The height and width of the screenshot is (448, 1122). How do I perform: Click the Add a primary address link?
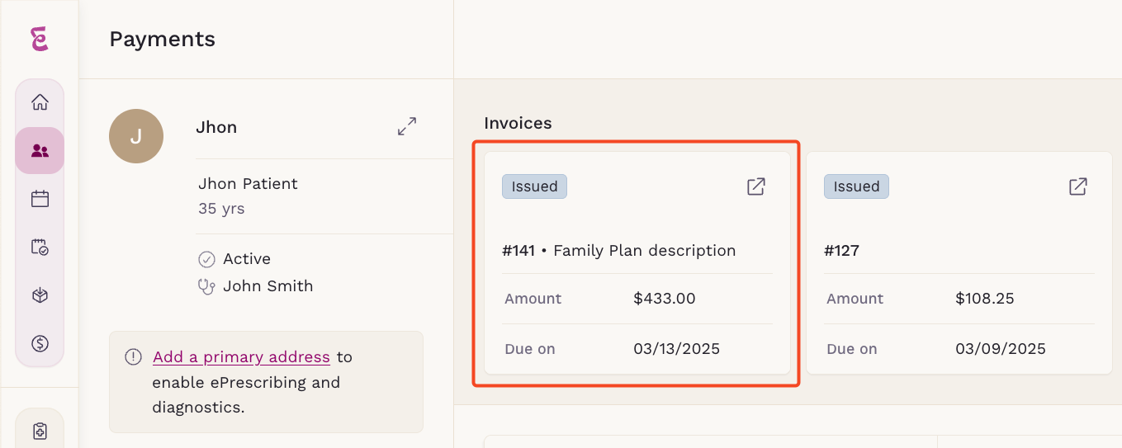(x=241, y=357)
